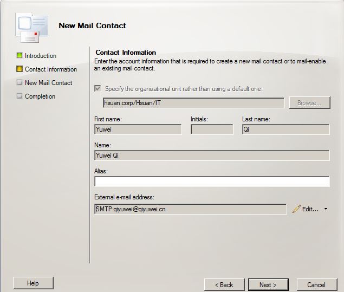Click the 'Enter the account information' description text
Screen dimensions: 344x292
pos(210,64)
